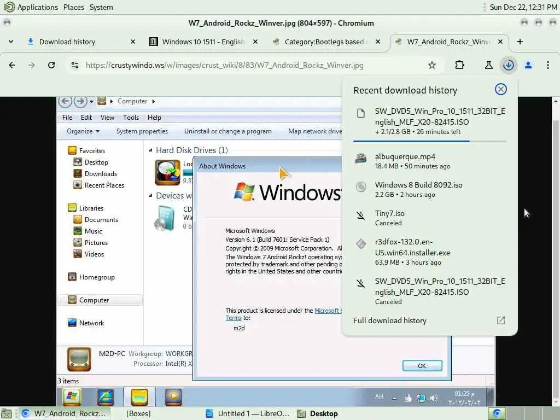
Task: Click the r3dfox installer file icon
Action: [x=361, y=244]
